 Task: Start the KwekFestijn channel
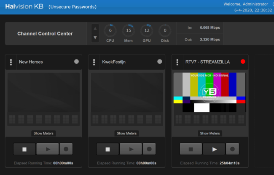tap(131, 149)
